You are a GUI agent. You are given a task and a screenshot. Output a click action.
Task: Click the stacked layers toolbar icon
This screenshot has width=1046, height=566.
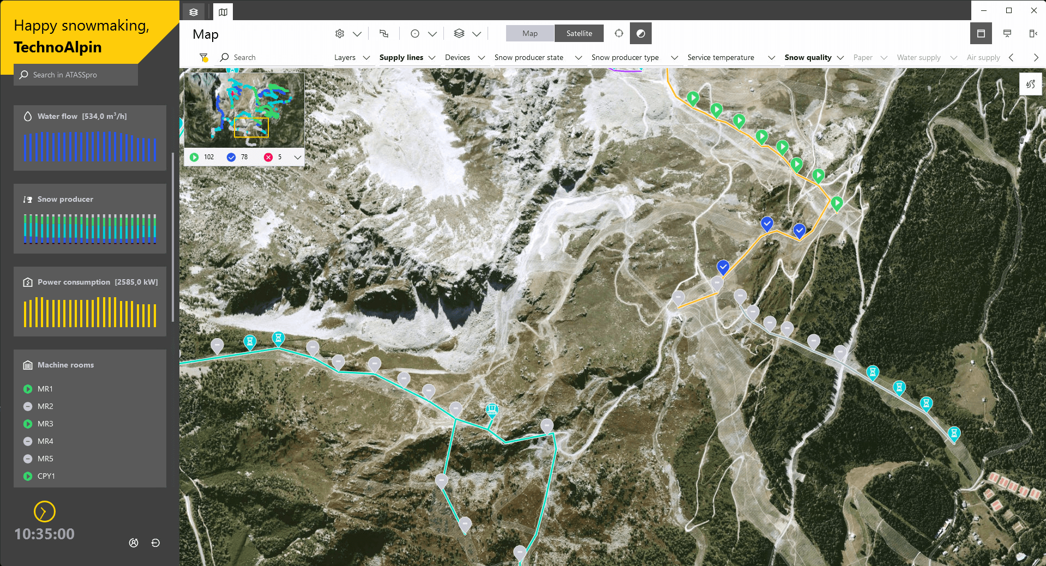(x=459, y=34)
